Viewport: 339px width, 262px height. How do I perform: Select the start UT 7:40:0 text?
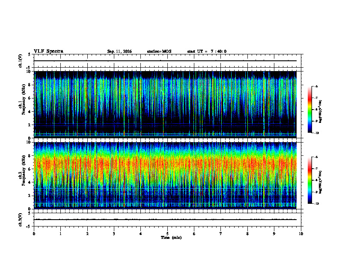tap(207, 51)
